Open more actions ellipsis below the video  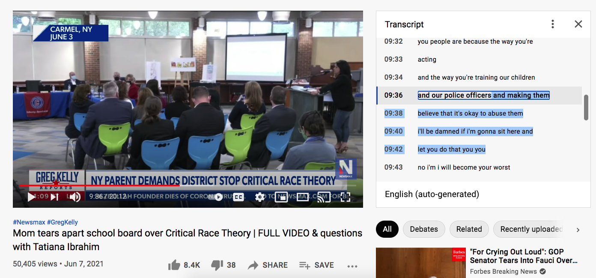pos(352,266)
